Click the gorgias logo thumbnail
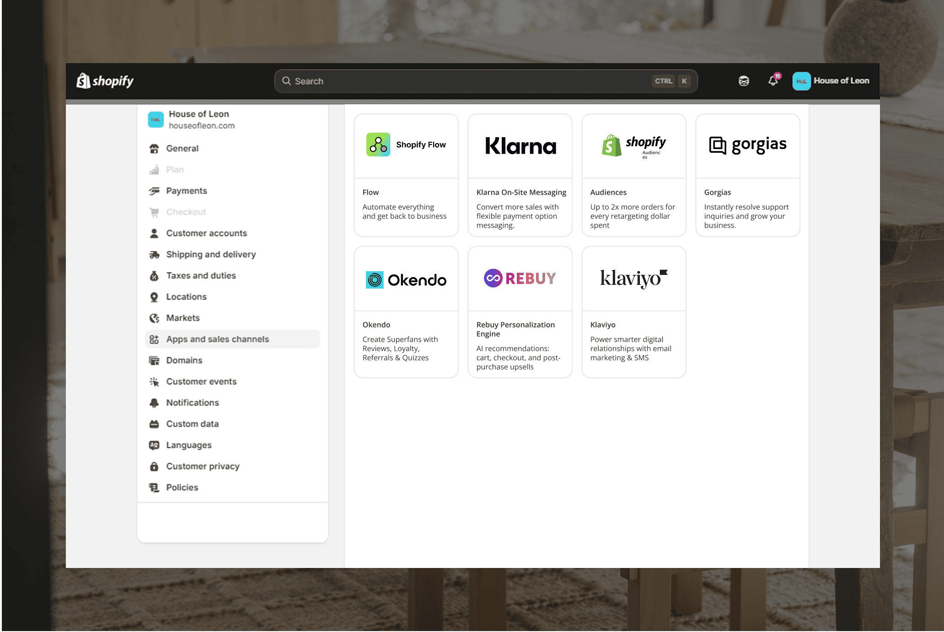Screen dimensions: 944x632 (x=748, y=145)
